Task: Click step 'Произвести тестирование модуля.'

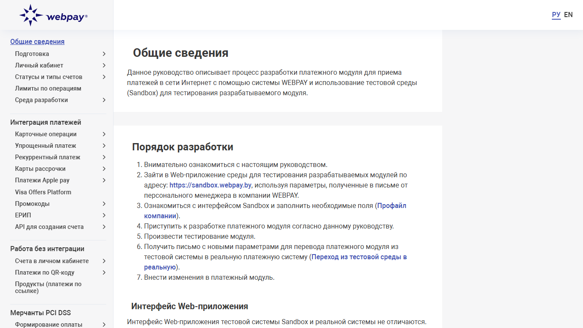Action: coord(200,237)
